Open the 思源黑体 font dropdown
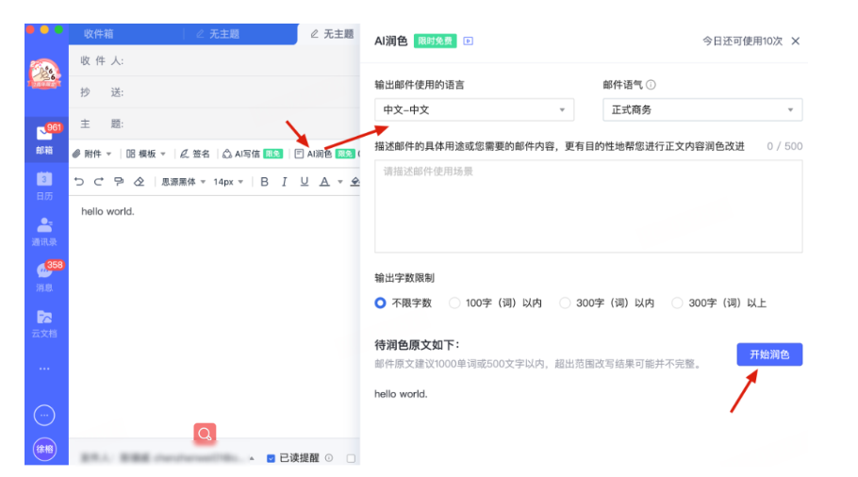This screenshot has width=858, height=477. click(x=183, y=182)
